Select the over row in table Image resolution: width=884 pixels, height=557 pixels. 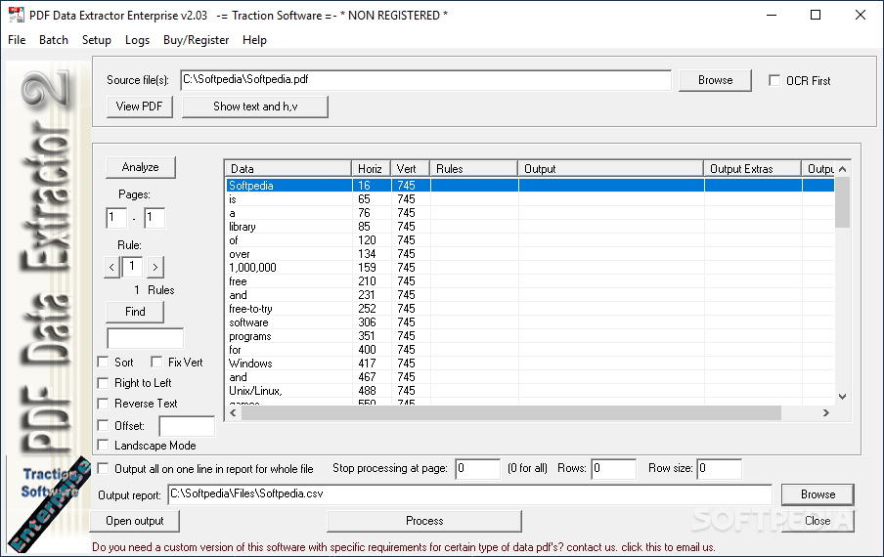coord(530,254)
